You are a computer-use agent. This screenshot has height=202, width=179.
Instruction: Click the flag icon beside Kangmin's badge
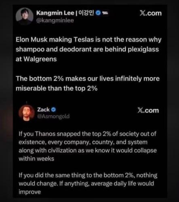[x=105, y=13]
